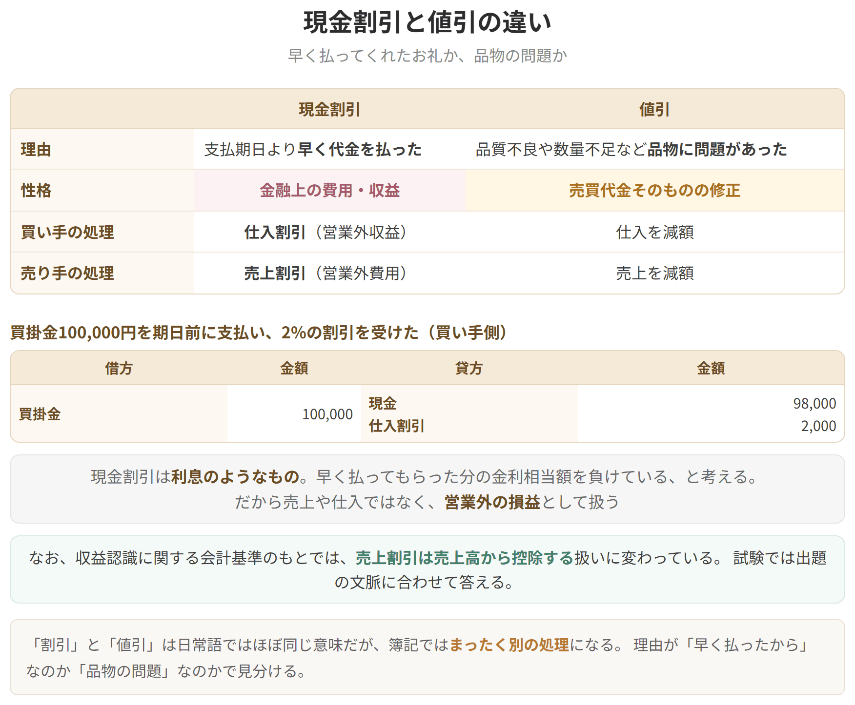Click the bold phrase 利息のようなもの
855x705 pixels.
pyautogui.click(x=235, y=476)
